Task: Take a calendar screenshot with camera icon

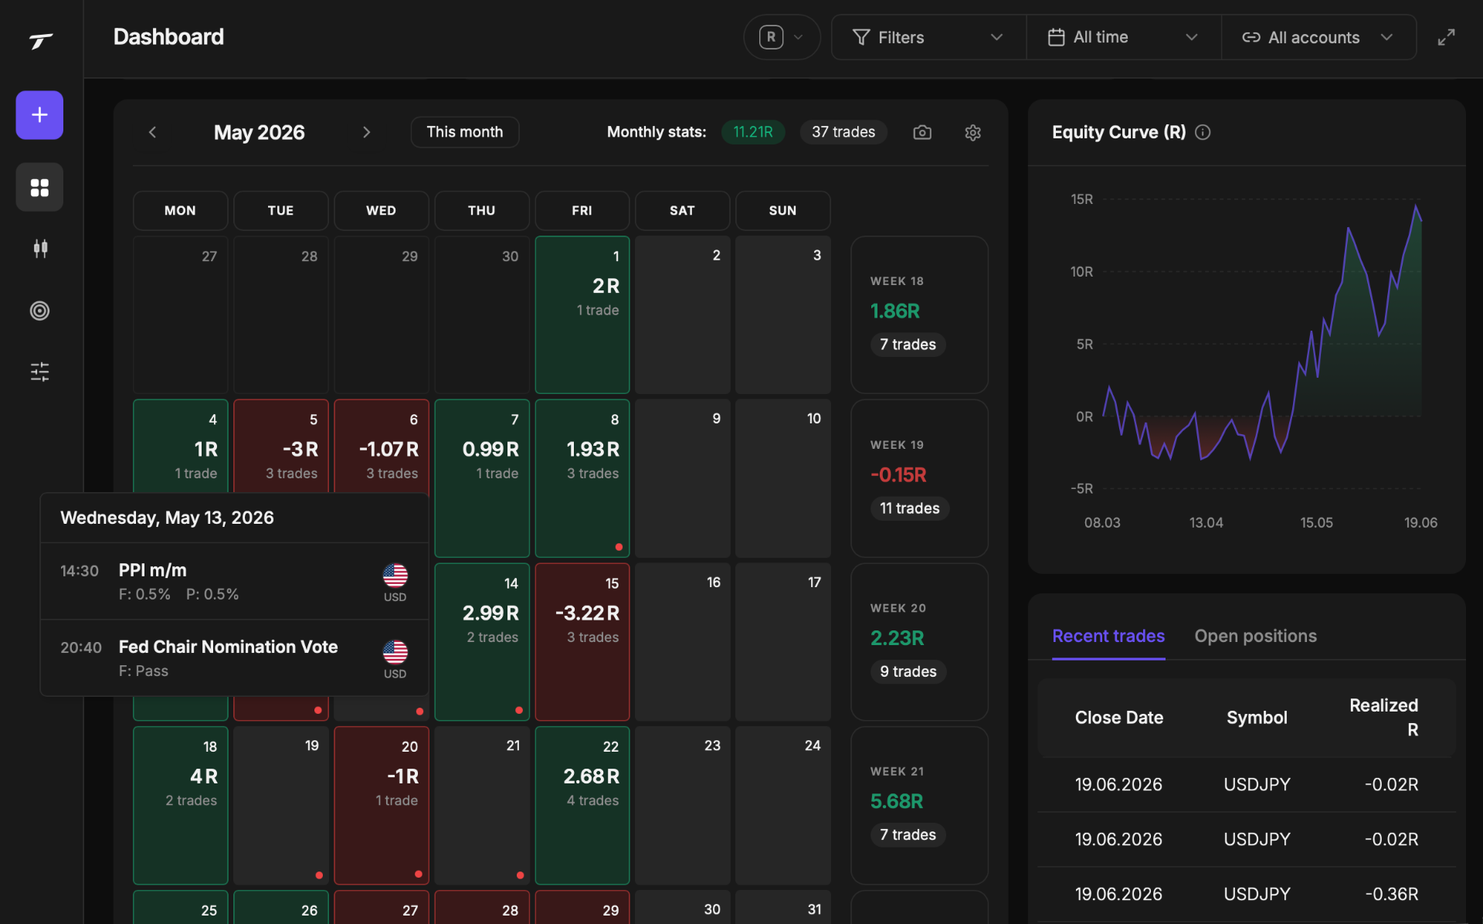Action: point(922,132)
